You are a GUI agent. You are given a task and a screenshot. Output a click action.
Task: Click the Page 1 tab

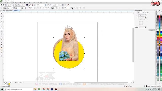[21, 82]
